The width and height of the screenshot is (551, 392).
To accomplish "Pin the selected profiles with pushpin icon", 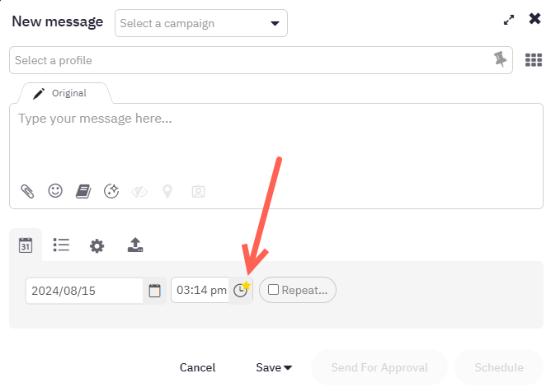I will [500, 59].
